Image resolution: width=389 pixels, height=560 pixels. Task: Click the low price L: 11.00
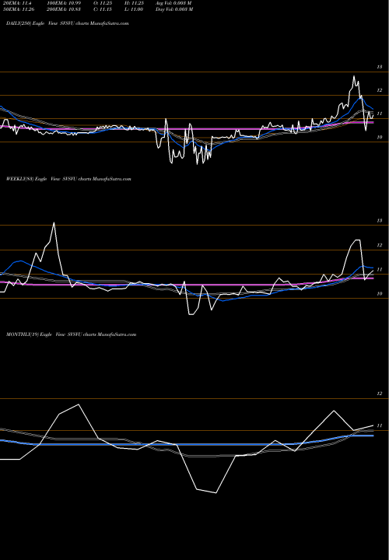coord(133,9)
